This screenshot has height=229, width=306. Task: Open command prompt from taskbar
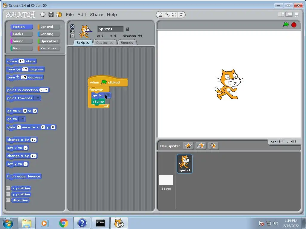click(100, 223)
